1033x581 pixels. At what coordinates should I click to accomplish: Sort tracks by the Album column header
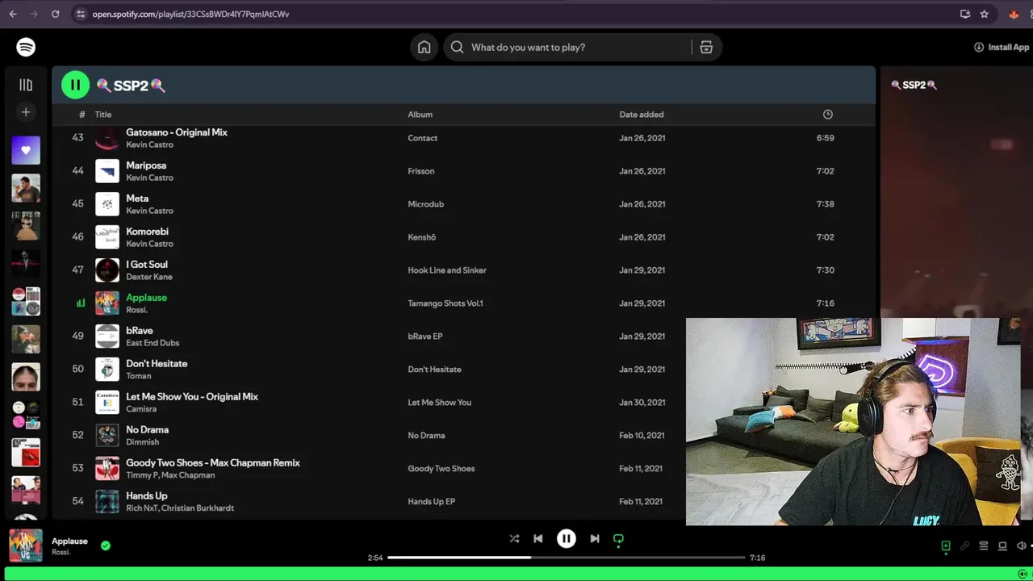(420, 115)
